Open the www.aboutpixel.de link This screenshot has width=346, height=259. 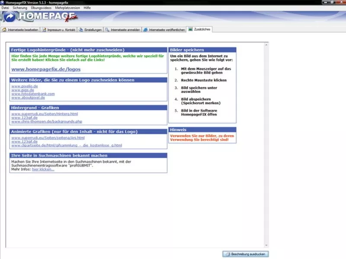28,98
